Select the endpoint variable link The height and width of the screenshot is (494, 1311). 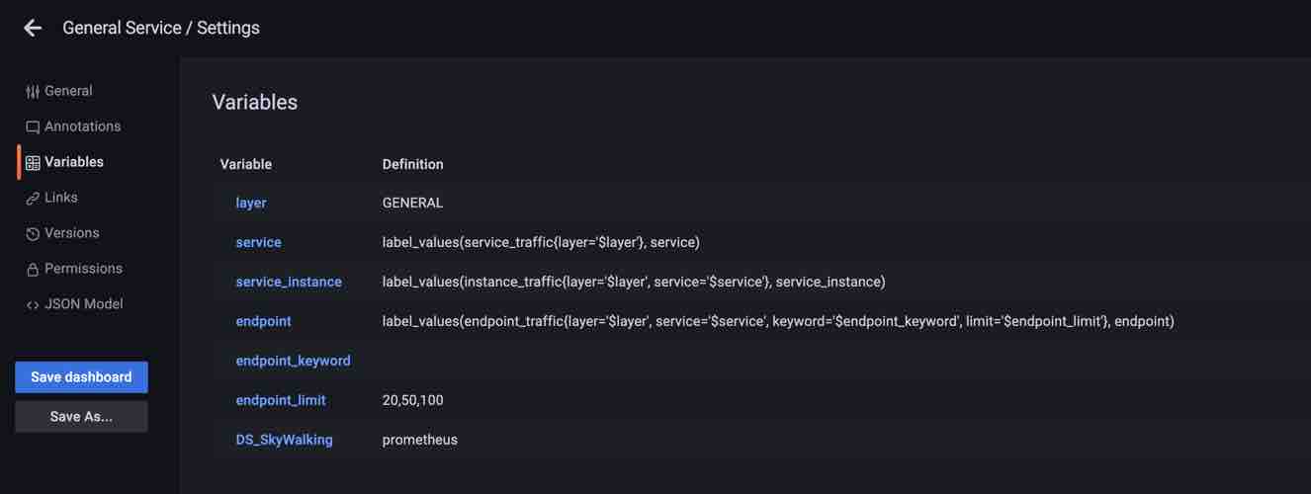point(263,321)
